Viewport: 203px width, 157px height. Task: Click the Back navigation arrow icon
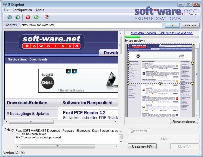9,17
